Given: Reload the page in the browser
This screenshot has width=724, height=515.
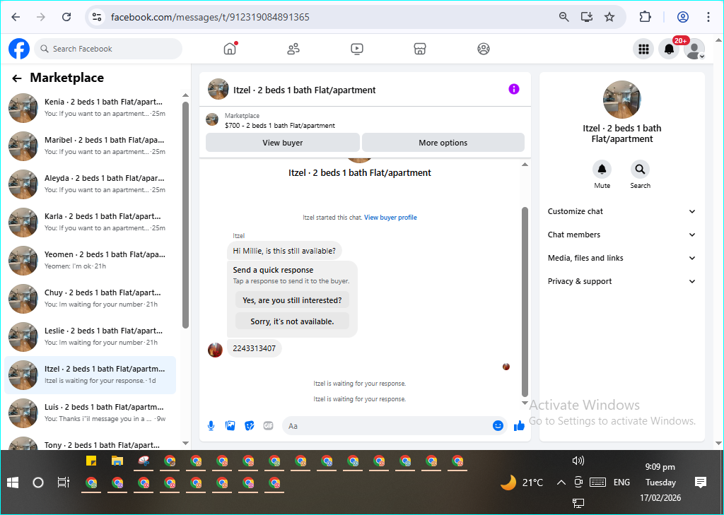Looking at the screenshot, I should pos(66,17).
